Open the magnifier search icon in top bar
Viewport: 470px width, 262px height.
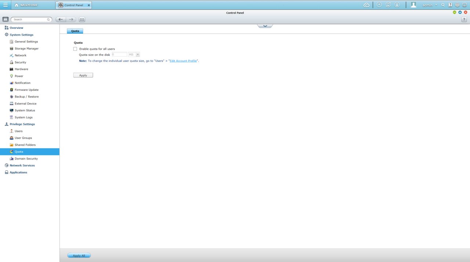[443, 5]
